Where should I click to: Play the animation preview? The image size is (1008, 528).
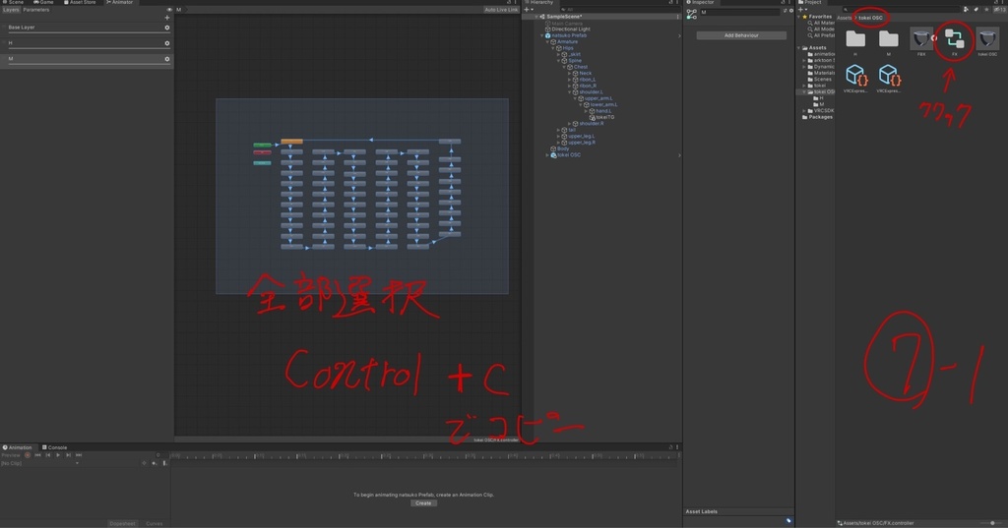58,455
